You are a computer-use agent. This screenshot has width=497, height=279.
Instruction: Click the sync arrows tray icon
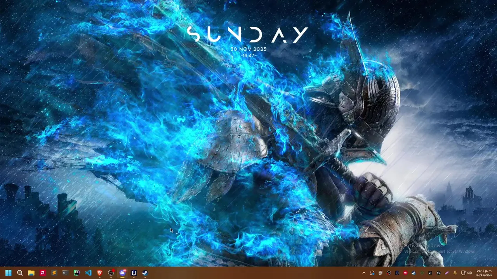[372, 273]
